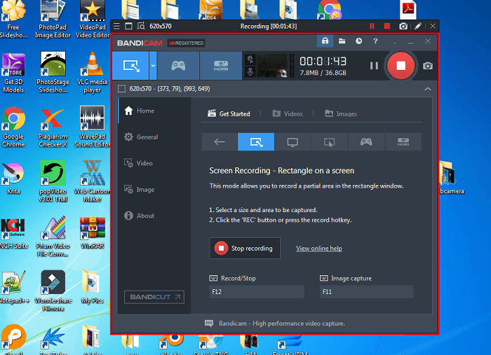Switch to the Images tab
This screenshot has width=491, height=355.
point(341,113)
